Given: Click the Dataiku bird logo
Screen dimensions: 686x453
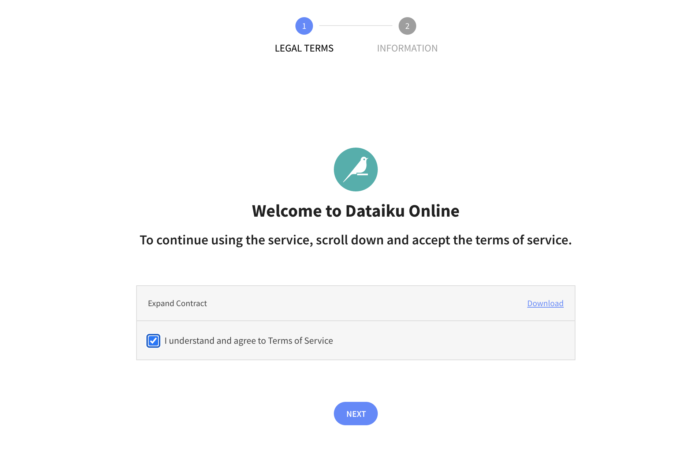Looking at the screenshot, I should tap(355, 170).
